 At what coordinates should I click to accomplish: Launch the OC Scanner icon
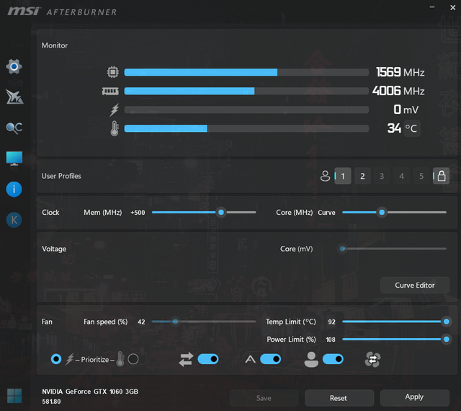pyautogui.click(x=14, y=128)
